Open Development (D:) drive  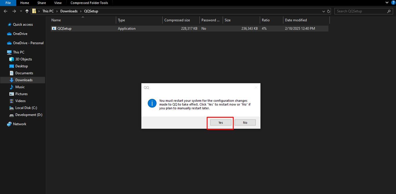(29, 115)
